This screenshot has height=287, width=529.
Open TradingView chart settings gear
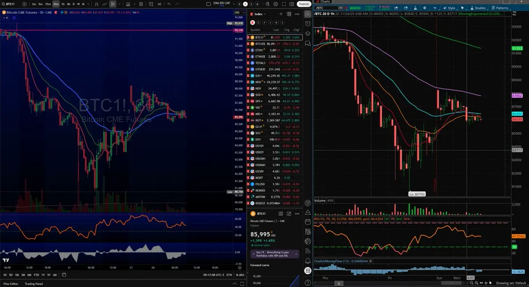tap(276, 4)
